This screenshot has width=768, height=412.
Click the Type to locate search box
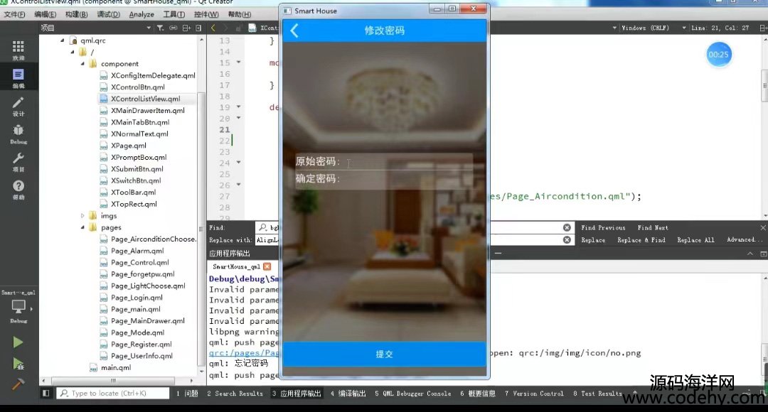112,393
